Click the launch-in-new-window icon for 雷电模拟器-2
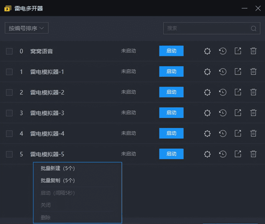This screenshot has width=265, height=224. click(x=238, y=92)
